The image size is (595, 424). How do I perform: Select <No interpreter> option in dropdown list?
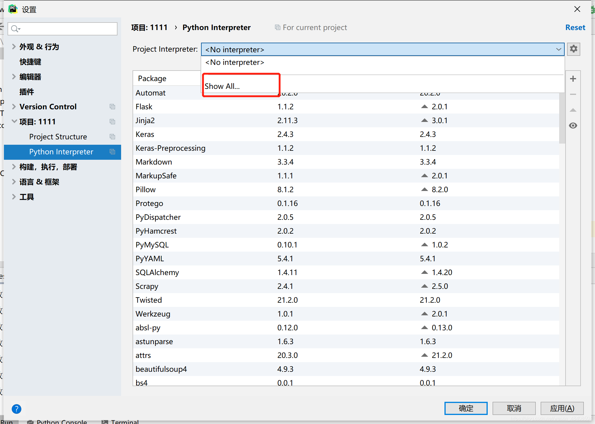(x=234, y=62)
